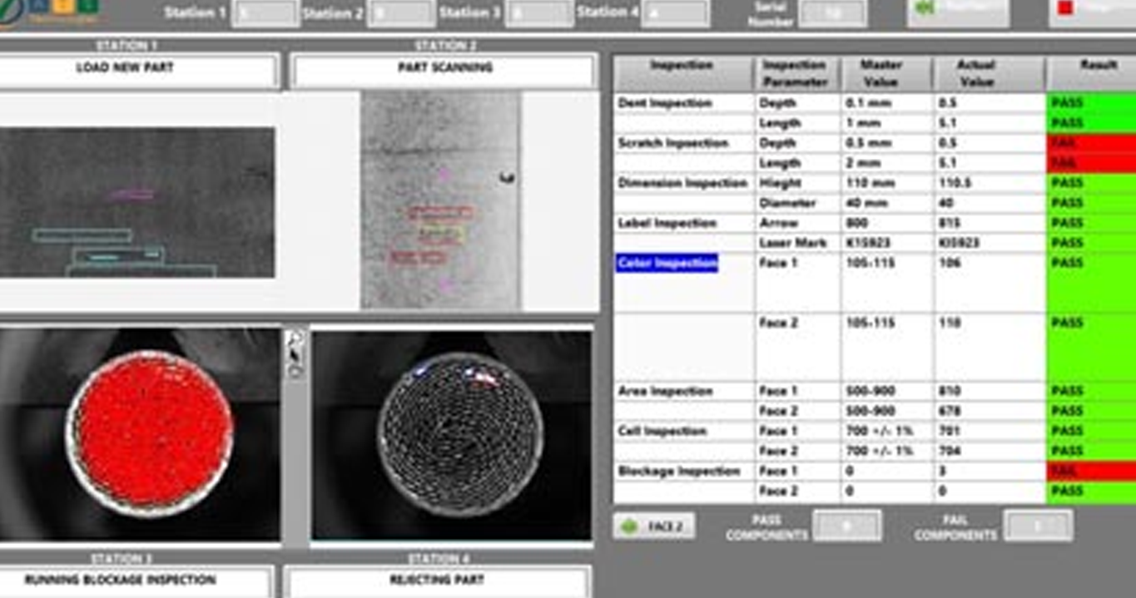Click the red FAIL cell for Blockage Face 1

coord(1090,472)
